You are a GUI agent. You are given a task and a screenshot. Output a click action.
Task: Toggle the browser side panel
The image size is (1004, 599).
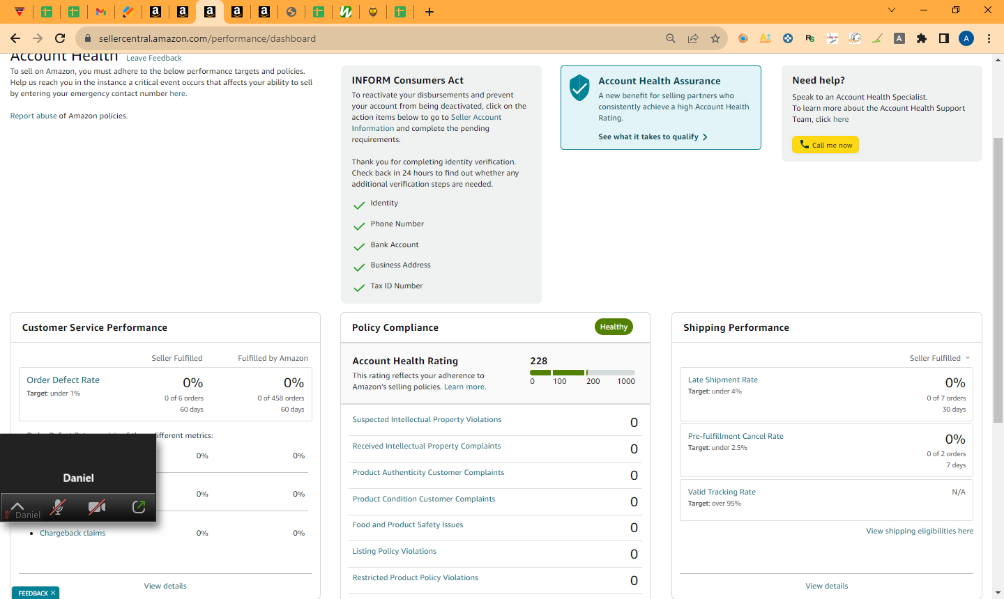[944, 38]
